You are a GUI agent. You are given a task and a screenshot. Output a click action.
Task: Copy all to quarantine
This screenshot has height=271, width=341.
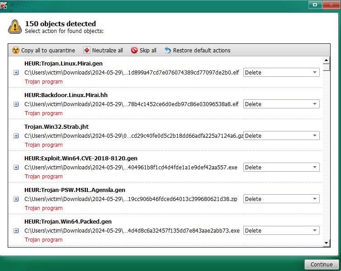point(43,50)
